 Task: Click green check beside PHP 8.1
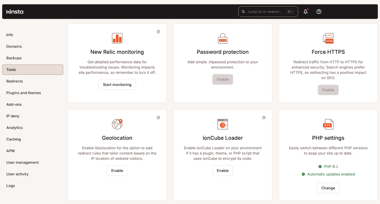[x=320, y=166]
